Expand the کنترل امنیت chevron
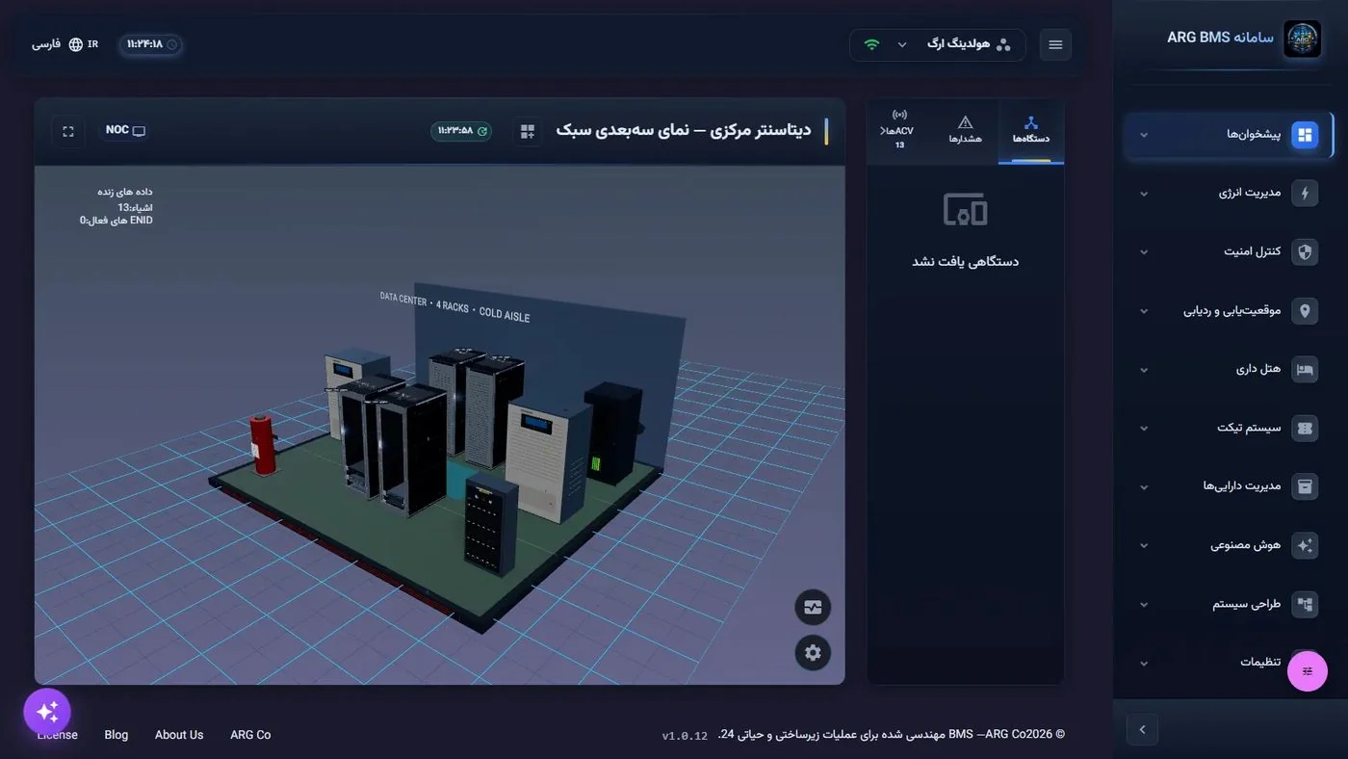 pos(1144,252)
